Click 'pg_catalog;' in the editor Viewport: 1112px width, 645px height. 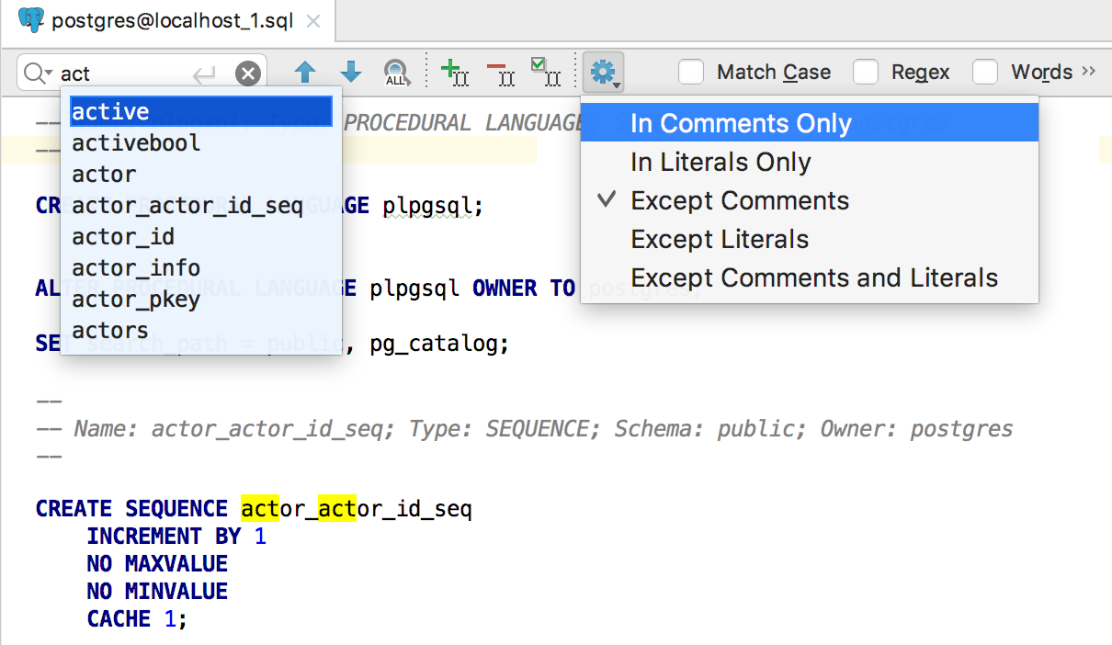(439, 345)
